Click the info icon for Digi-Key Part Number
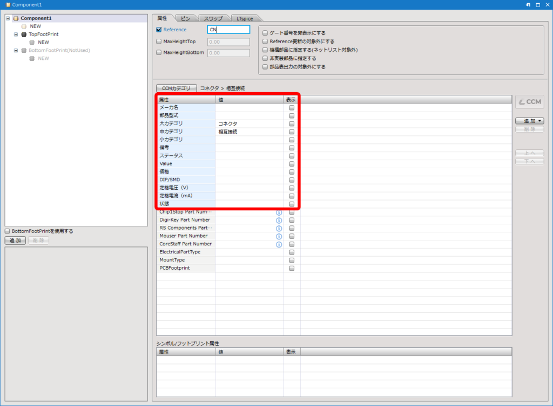 (279, 221)
